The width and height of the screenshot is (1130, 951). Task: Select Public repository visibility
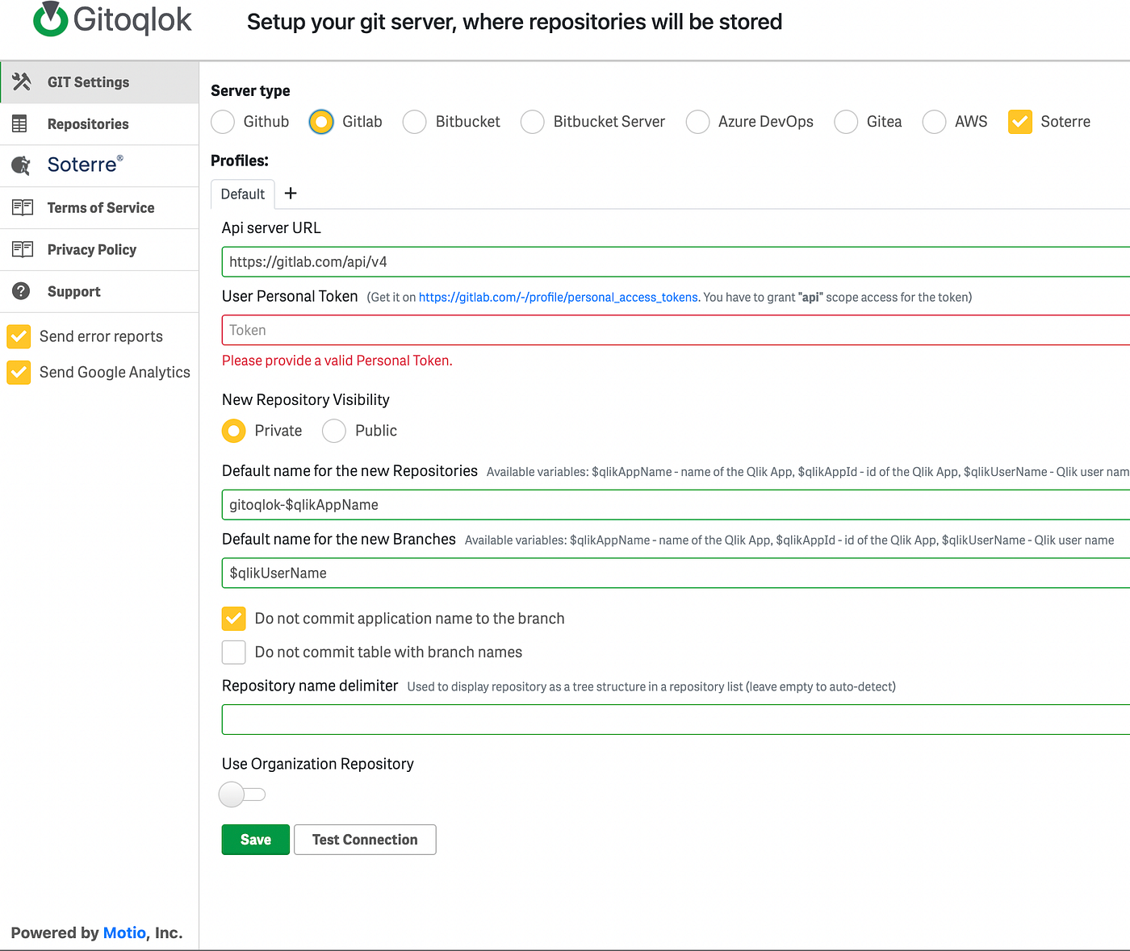coord(334,431)
